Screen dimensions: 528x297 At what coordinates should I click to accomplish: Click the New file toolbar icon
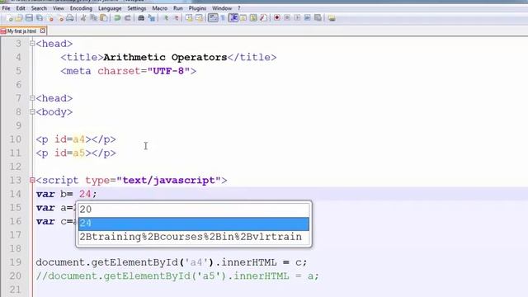(x=10, y=18)
